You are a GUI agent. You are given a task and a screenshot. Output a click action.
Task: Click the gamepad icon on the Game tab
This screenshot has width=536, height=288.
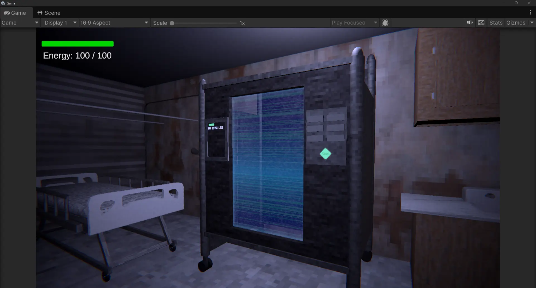click(7, 13)
